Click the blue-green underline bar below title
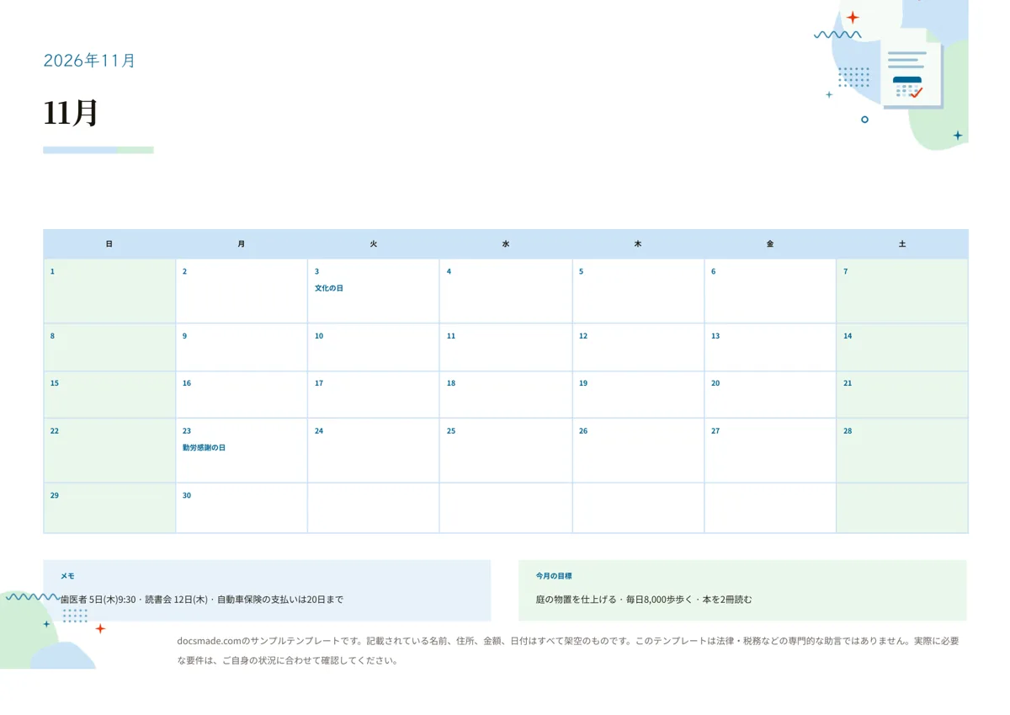Viewport: 1010px width, 715px height. click(x=98, y=150)
